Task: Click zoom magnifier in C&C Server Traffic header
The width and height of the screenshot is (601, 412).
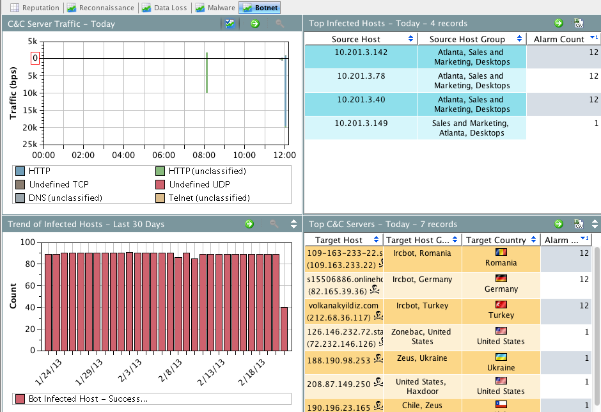Action: coord(279,24)
